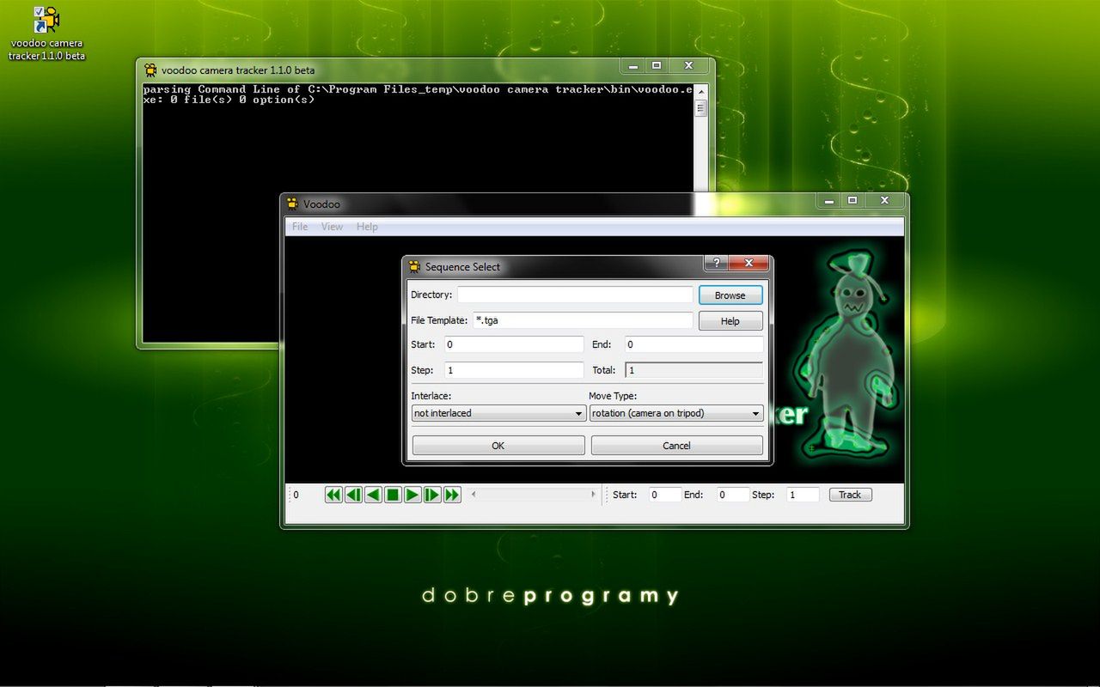The height and width of the screenshot is (687, 1100).
Task: Maximize the Voodoo window
Action: tap(852, 200)
